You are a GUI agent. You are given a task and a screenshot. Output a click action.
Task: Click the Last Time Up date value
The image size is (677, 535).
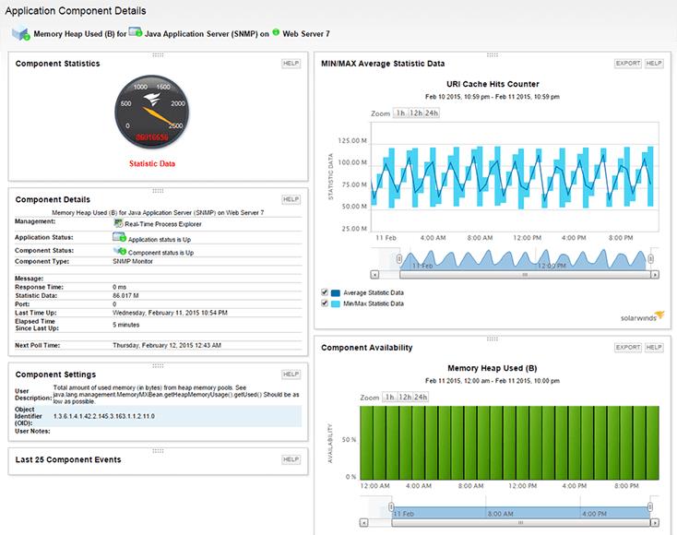(x=170, y=313)
